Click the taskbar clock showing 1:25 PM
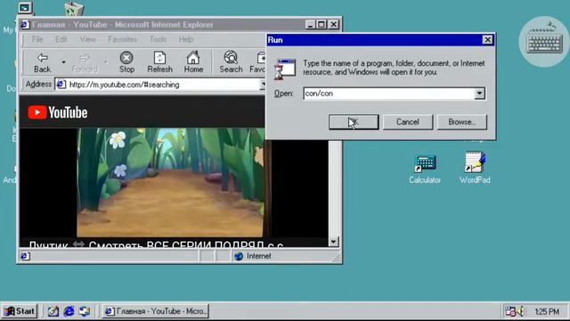 pyautogui.click(x=547, y=311)
